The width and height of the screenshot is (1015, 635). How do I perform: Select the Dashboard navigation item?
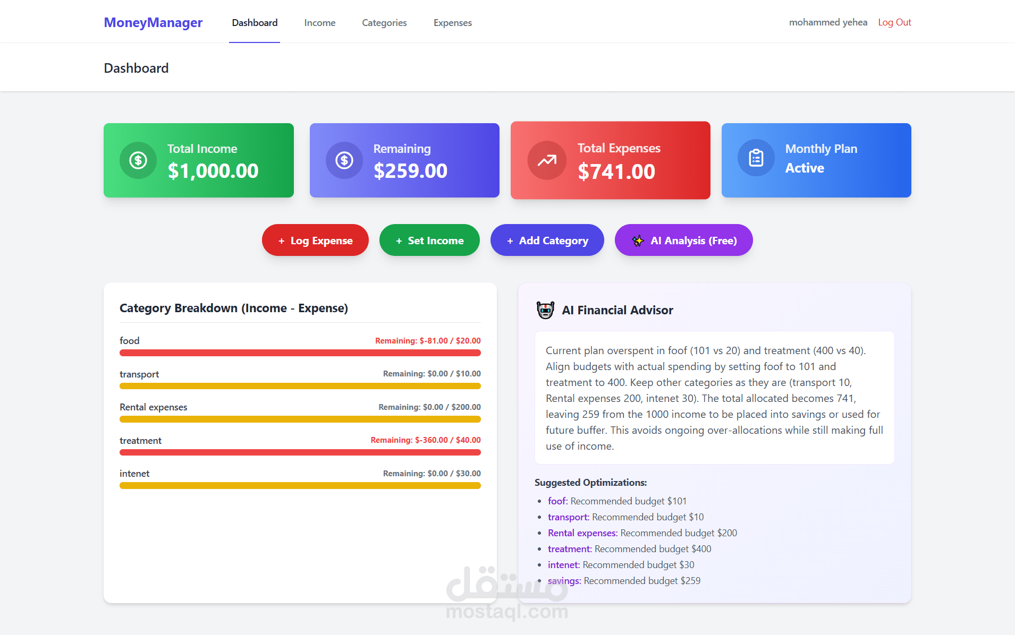point(255,22)
